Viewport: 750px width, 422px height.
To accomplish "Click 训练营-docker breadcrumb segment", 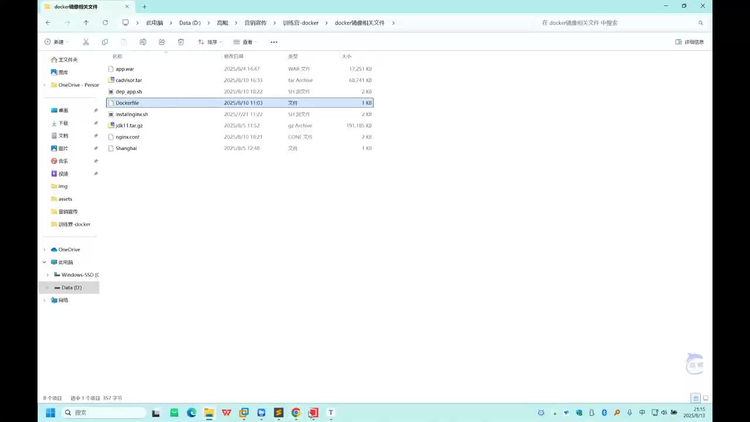I will pos(301,23).
